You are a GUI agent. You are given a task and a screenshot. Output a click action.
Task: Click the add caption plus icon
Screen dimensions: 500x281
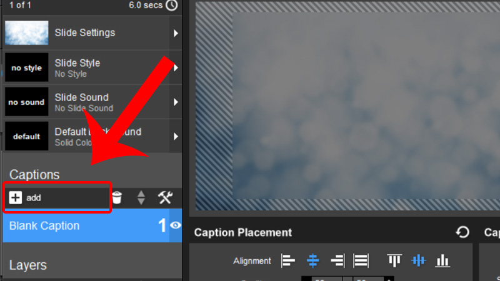(16, 197)
